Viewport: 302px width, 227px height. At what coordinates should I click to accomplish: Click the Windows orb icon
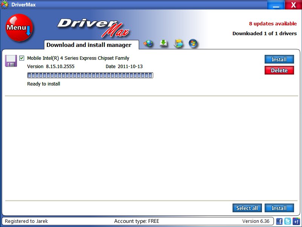point(193,43)
